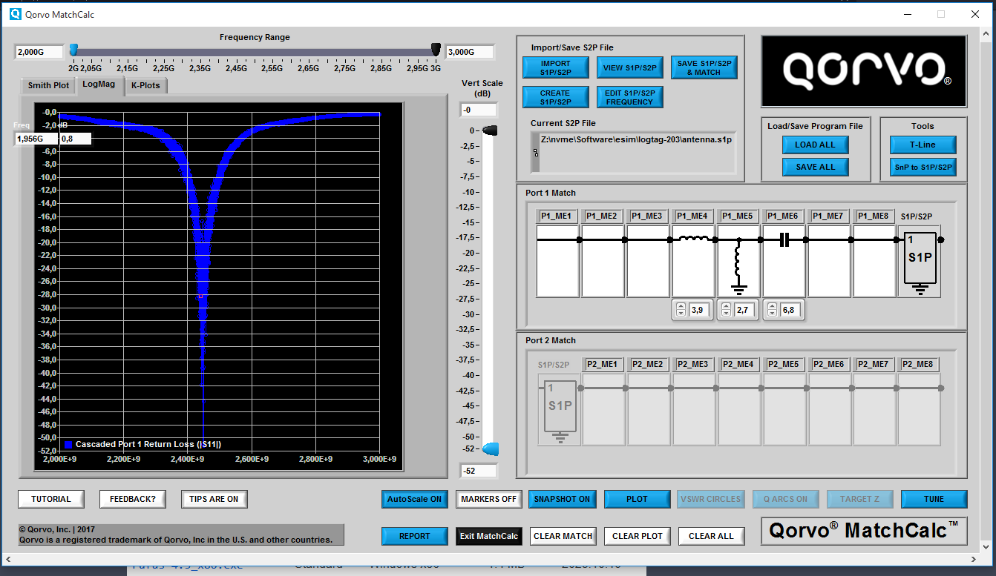The height and width of the screenshot is (576, 996).
Task: Click the Qorvo logo banner
Action: click(x=864, y=71)
